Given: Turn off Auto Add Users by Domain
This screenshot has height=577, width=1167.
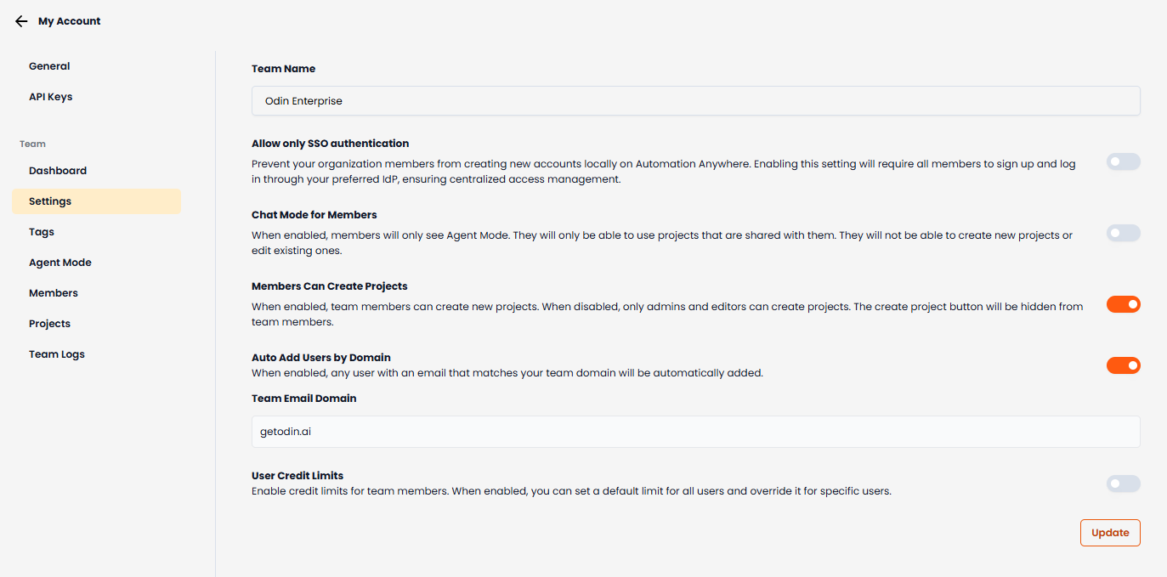Looking at the screenshot, I should tap(1123, 365).
